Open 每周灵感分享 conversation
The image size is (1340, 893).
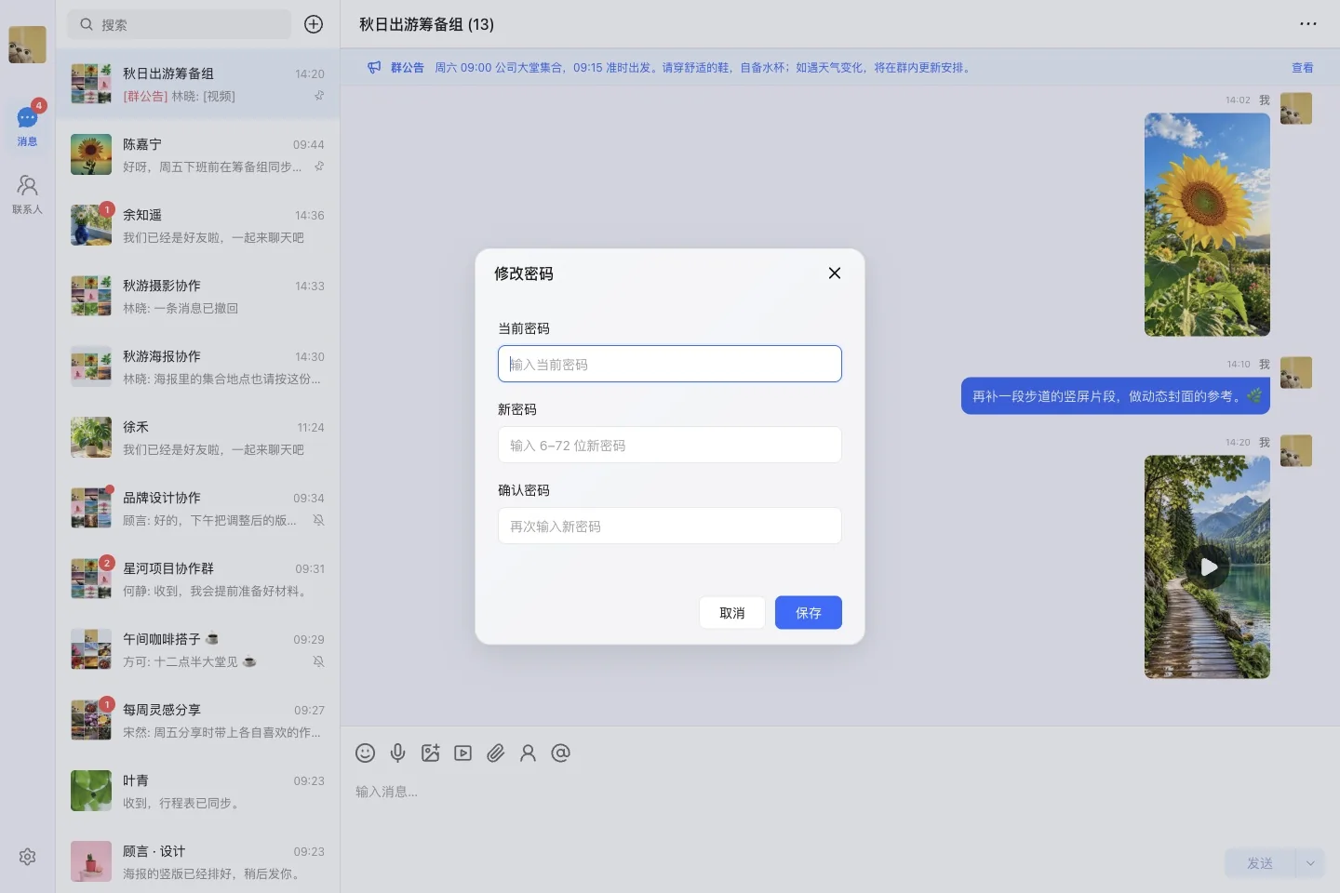click(197, 720)
